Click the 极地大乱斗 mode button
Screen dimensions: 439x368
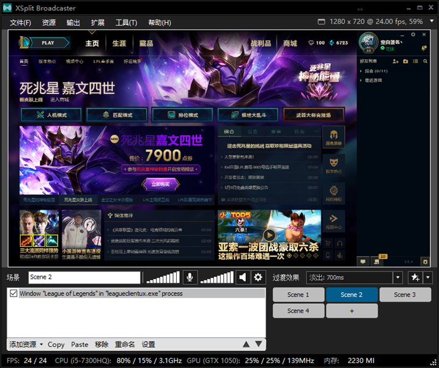pos(248,115)
